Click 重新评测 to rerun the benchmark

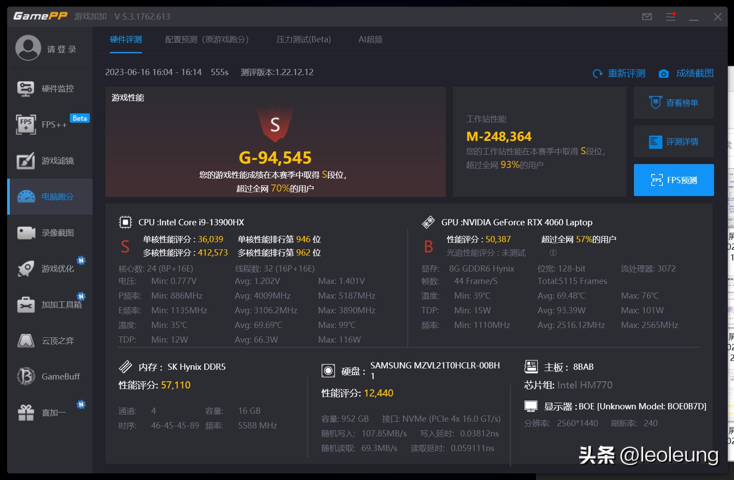pos(621,73)
